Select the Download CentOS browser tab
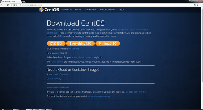 11,2
